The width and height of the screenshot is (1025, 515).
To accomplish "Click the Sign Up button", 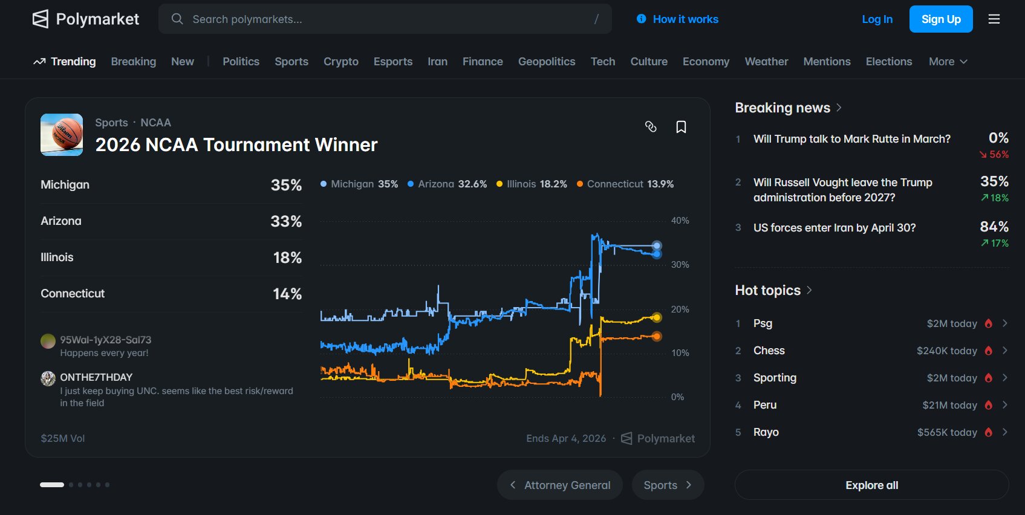I will click(x=940, y=19).
